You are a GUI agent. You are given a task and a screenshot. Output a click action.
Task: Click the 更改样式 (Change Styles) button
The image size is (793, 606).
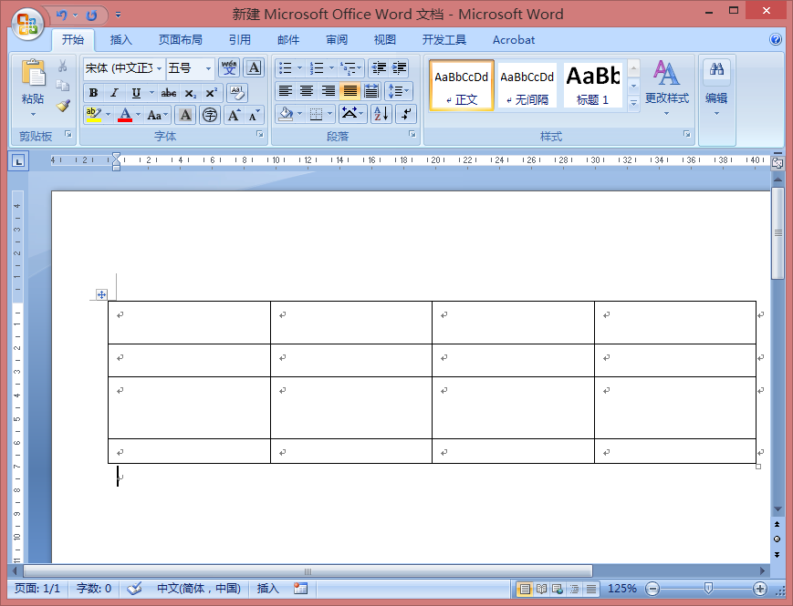[x=666, y=87]
